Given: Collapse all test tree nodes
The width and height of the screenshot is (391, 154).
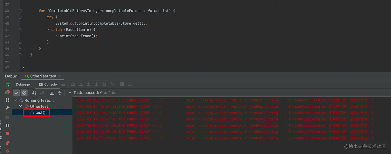Looking at the screenshot, I should [x=60, y=93].
